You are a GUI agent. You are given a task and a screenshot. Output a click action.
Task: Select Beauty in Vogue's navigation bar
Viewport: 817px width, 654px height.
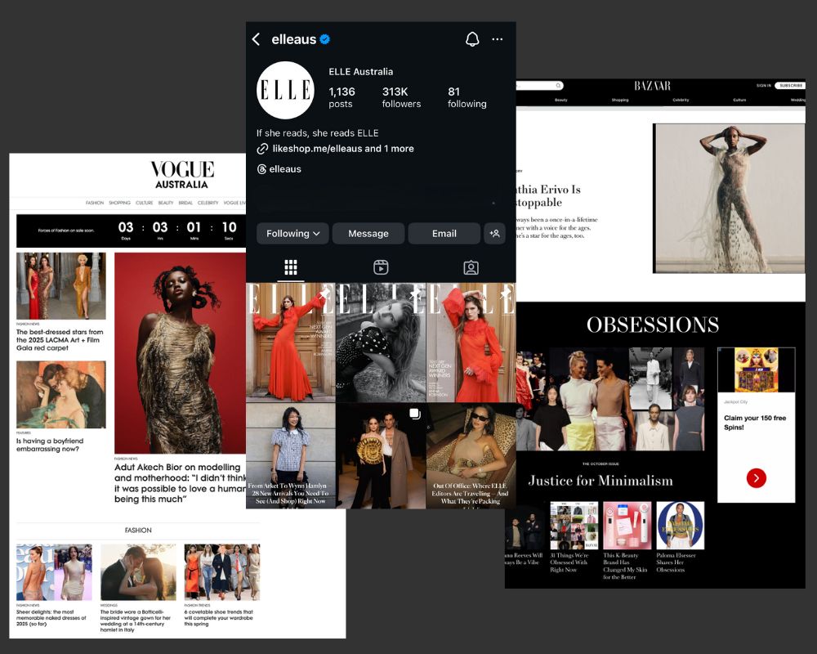[166, 203]
